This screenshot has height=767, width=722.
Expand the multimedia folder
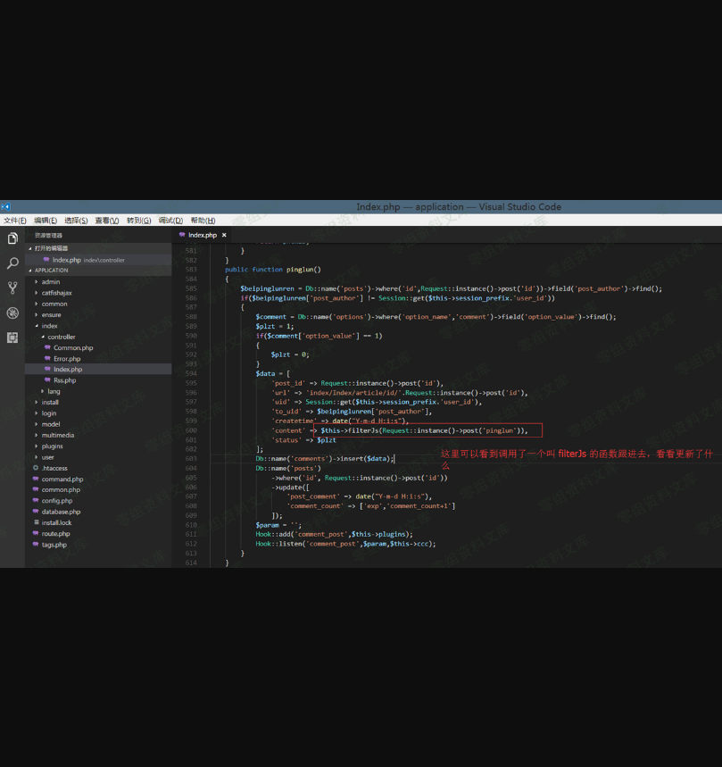point(57,436)
